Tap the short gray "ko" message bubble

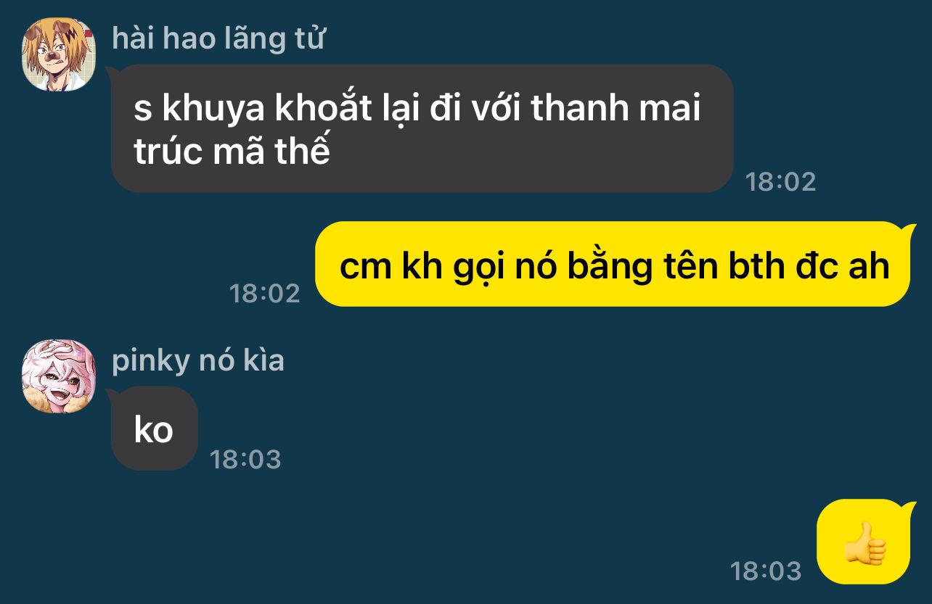pyautogui.click(x=153, y=429)
